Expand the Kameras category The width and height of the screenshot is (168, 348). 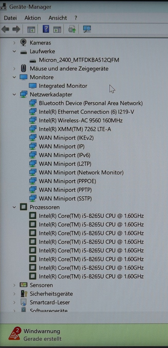click(x=14, y=43)
